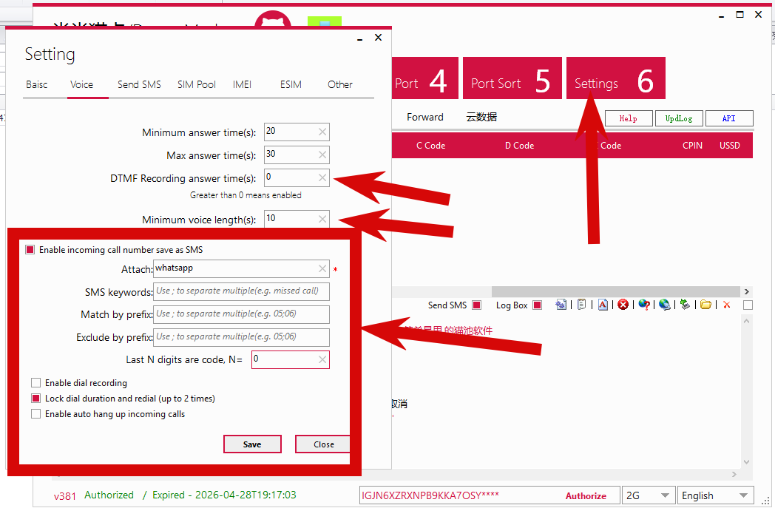The width and height of the screenshot is (775, 508).
Task: Click Close button in Setting dialog
Action: click(x=323, y=444)
